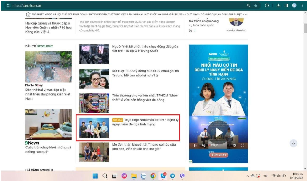Open Viber from taskbar
The height and width of the screenshot is (181, 308).
click(182, 176)
